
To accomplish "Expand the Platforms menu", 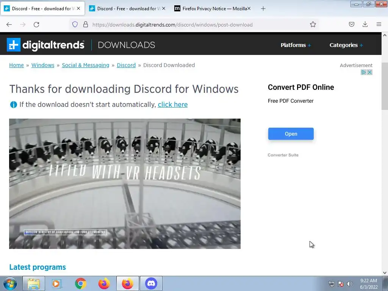I will click(x=296, y=45).
